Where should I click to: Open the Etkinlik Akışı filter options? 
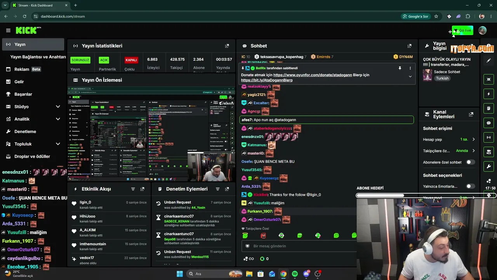tap(133, 189)
